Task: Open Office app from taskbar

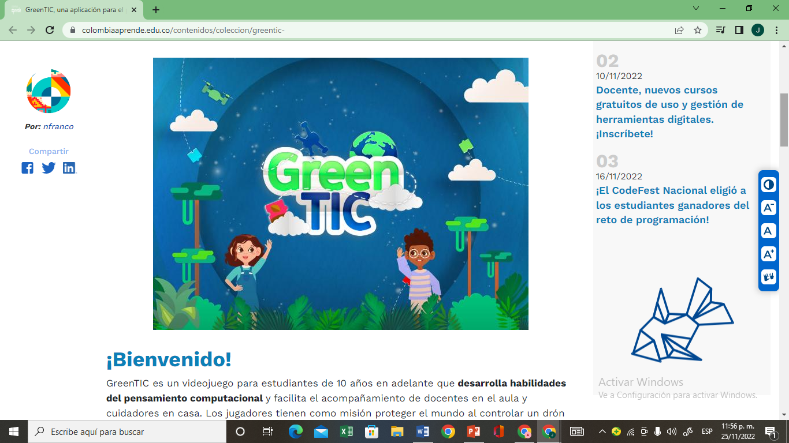Action: tap(499, 431)
